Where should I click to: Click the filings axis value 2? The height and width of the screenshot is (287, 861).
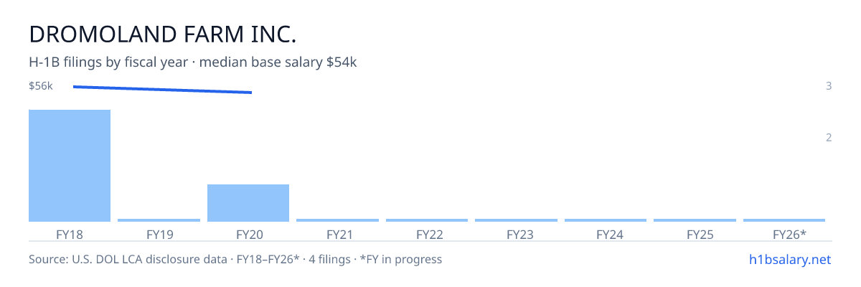pyautogui.click(x=829, y=138)
